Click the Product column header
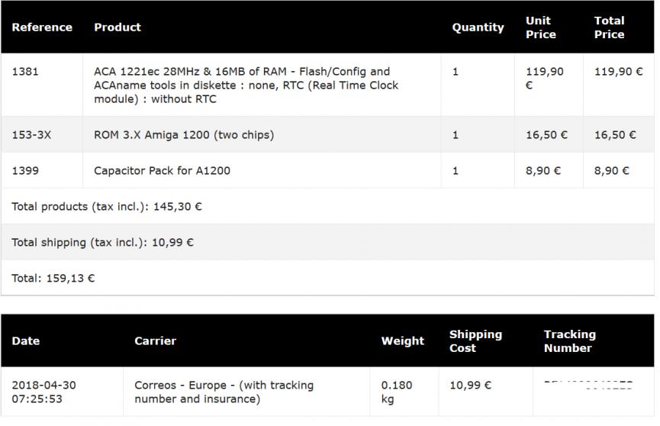 [118, 27]
